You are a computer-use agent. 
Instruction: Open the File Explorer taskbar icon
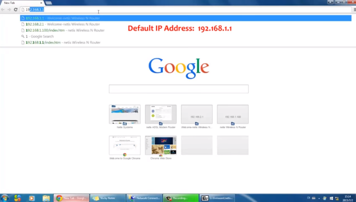tap(46, 198)
